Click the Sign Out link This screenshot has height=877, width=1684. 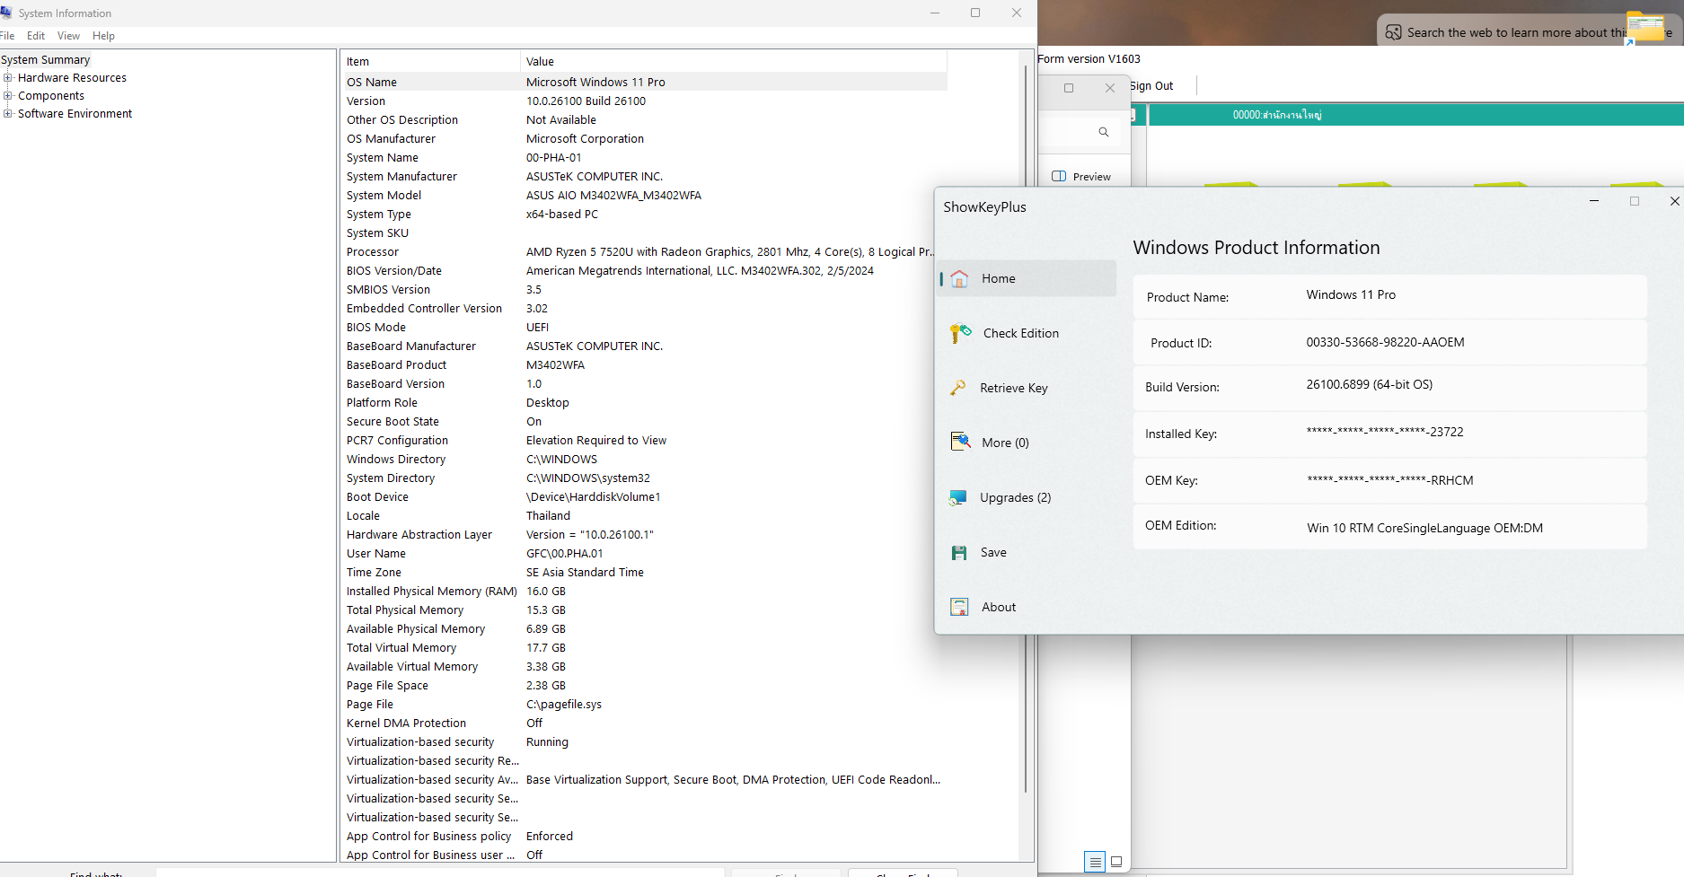pos(1151,86)
